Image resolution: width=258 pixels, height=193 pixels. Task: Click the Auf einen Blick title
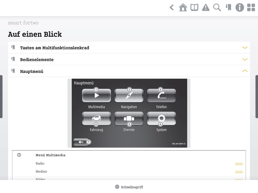(35, 34)
